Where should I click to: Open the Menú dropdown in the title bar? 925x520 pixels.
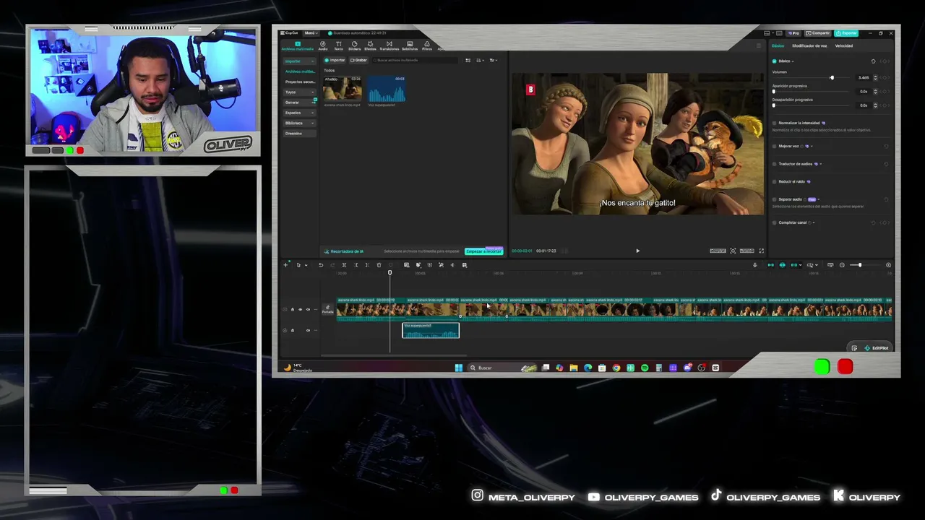click(311, 33)
